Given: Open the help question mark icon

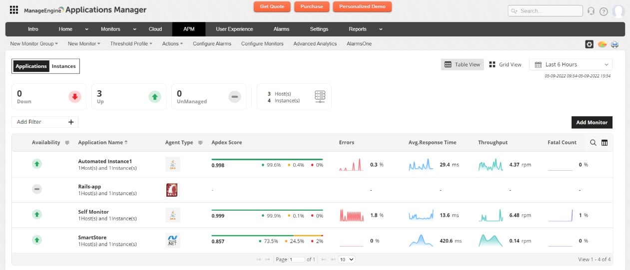Looking at the screenshot, I should 604,11.
